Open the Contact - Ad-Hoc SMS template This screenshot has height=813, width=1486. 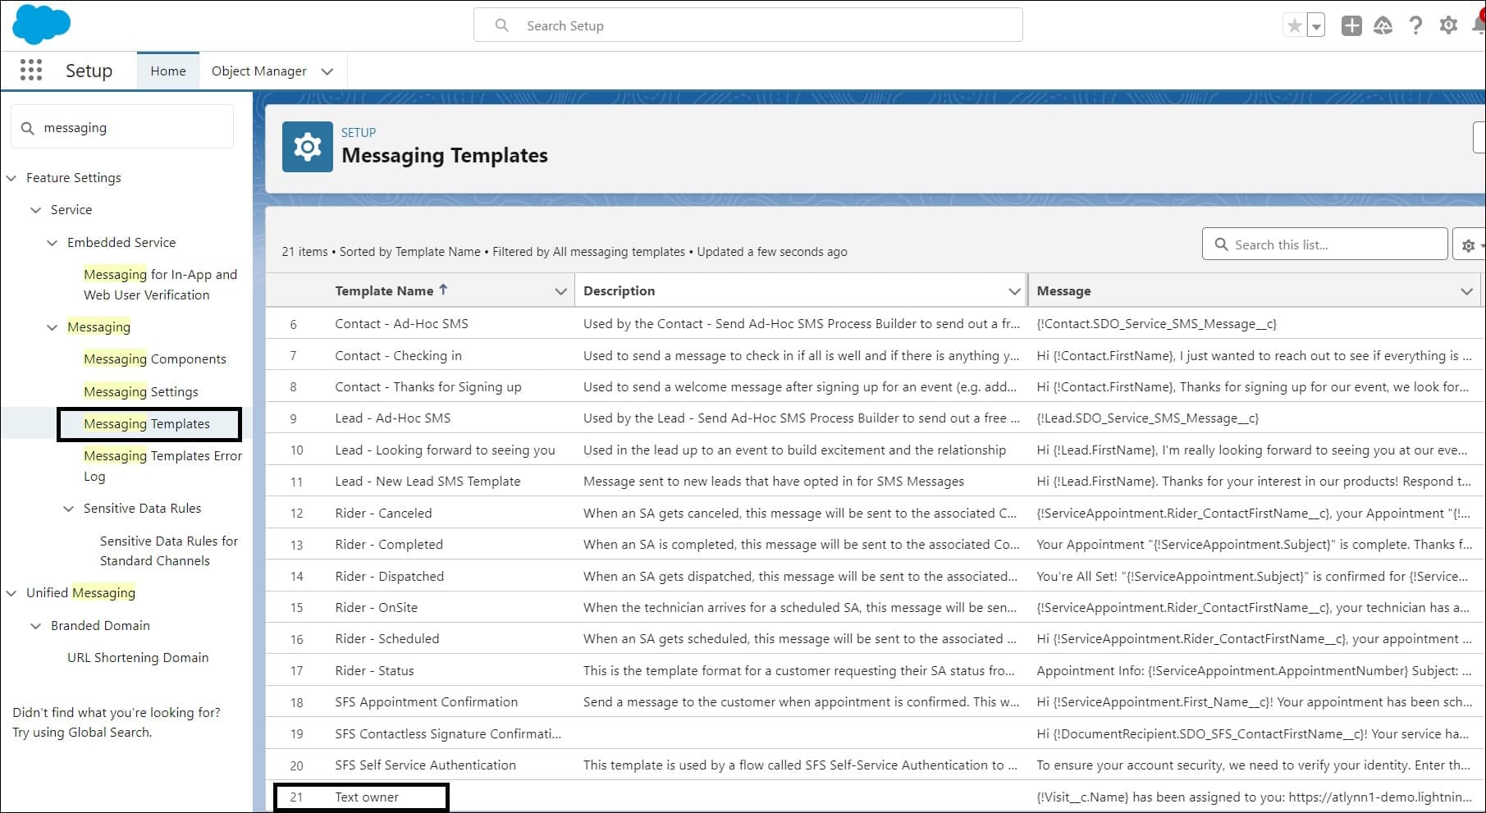point(401,324)
